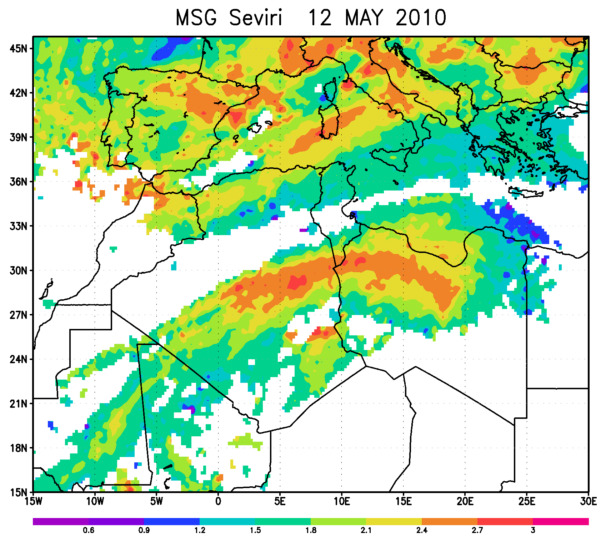
Task: Click the '1.5' color bar label
Action: [x=255, y=531]
